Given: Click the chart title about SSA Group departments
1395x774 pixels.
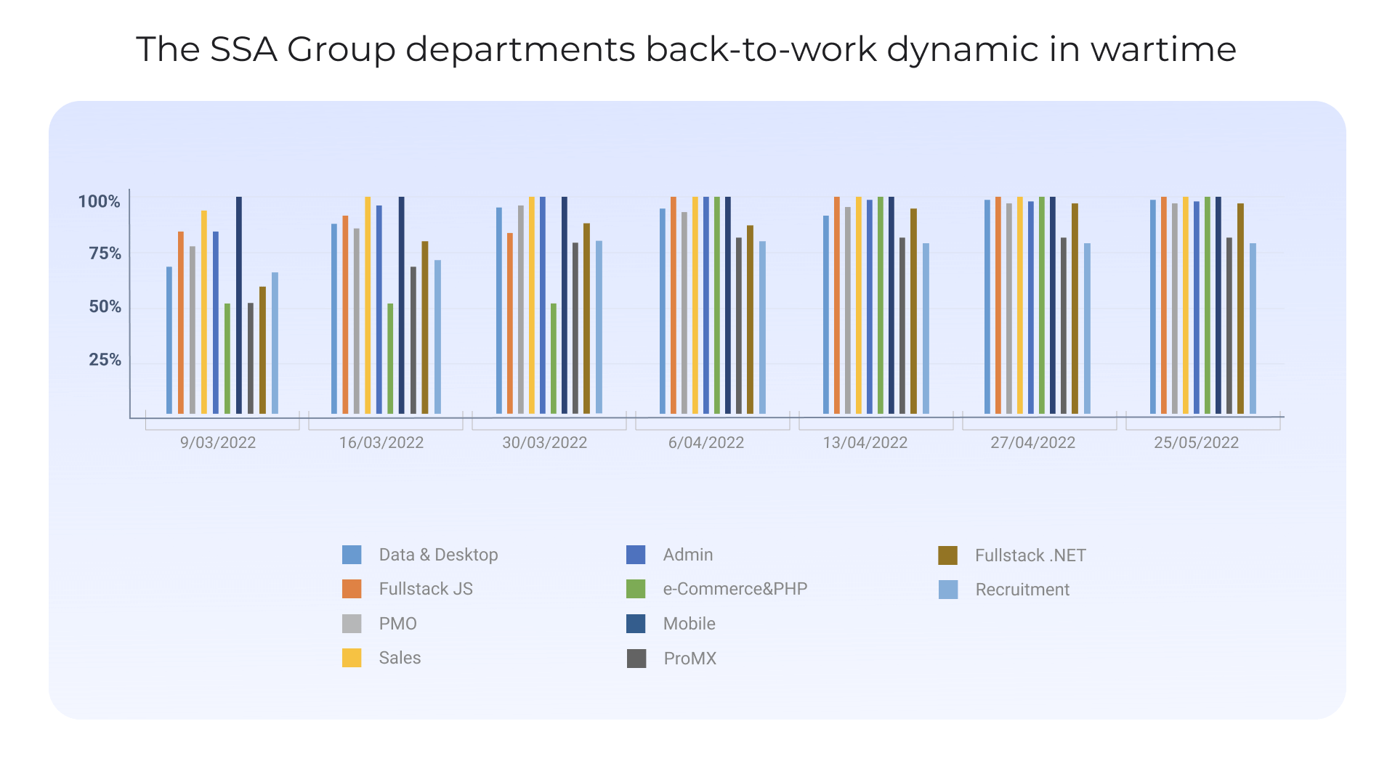Looking at the screenshot, I should [686, 50].
